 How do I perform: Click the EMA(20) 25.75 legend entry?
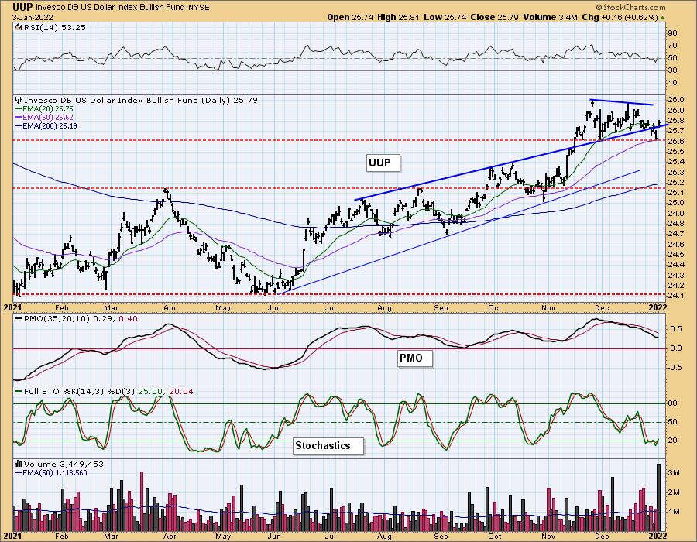[x=44, y=109]
